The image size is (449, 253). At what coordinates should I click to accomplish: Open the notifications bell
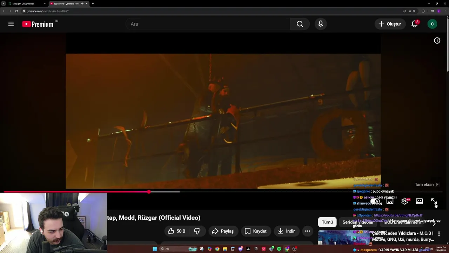[x=415, y=24]
